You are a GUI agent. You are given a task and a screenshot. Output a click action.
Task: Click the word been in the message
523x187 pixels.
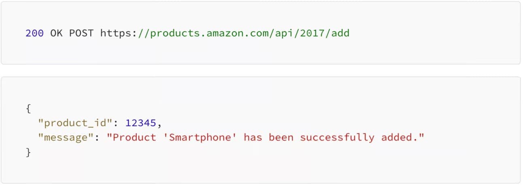(281, 138)
